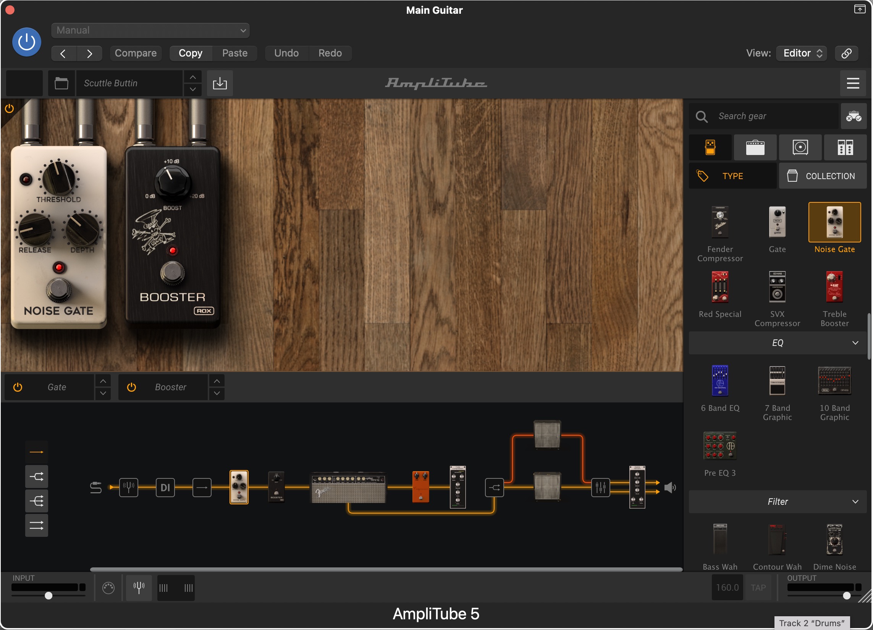Click the save preset download icon
873x630 pixels.
pyautogui.click(x=220, y=83)
